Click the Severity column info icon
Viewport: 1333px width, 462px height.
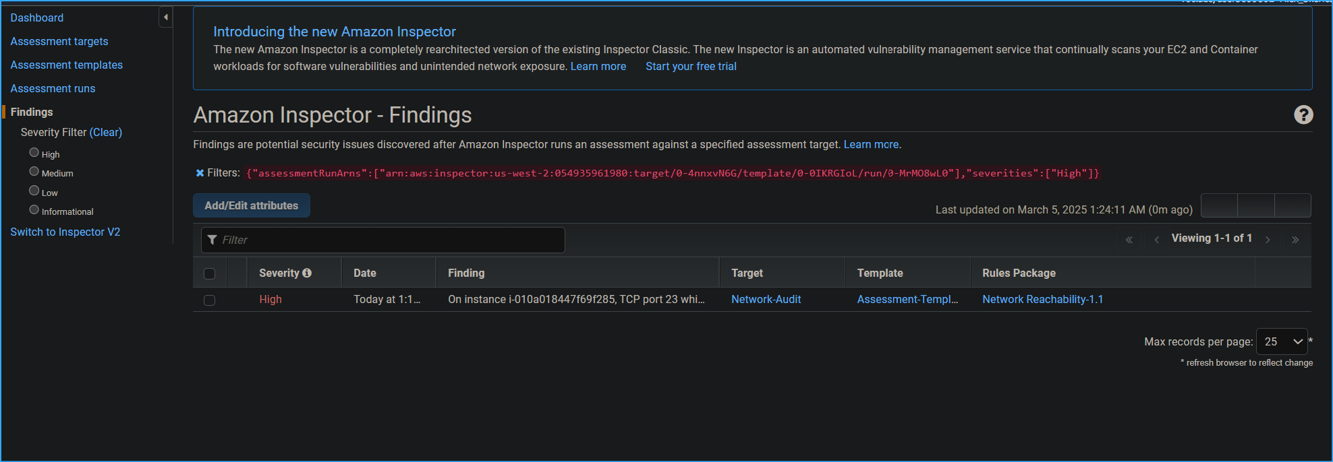click(307, 273)
